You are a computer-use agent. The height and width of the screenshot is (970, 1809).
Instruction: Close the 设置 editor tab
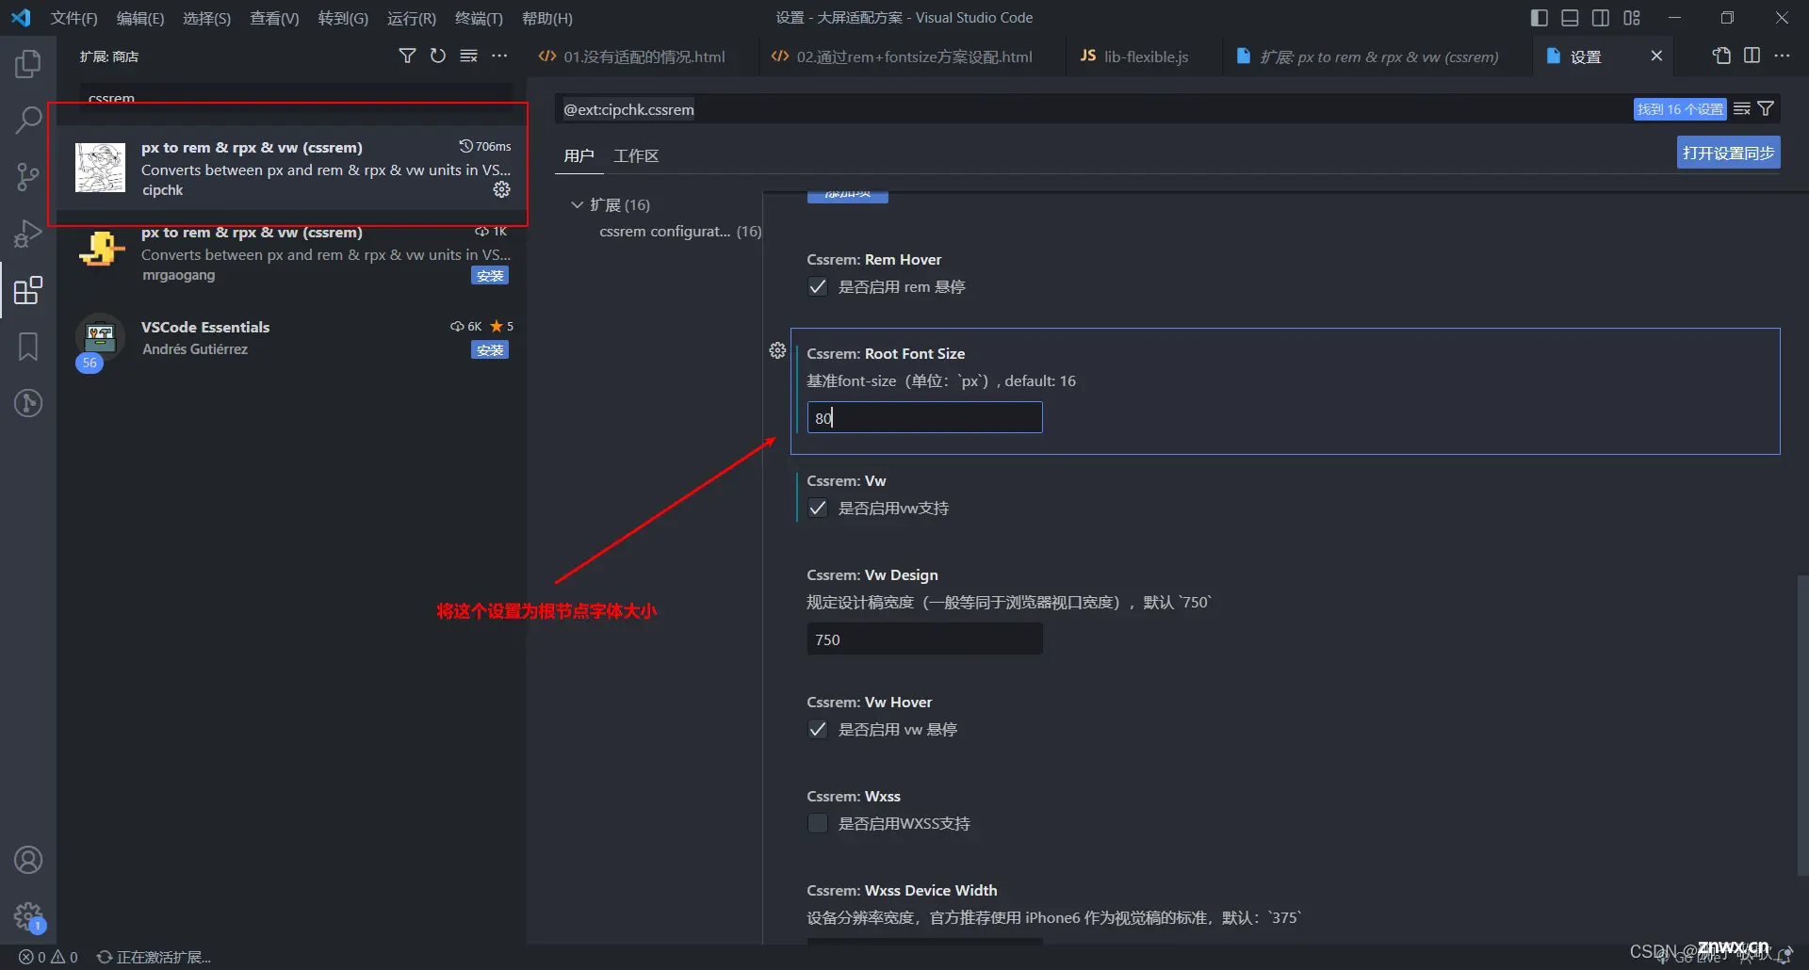click(x=1656, y=57)
